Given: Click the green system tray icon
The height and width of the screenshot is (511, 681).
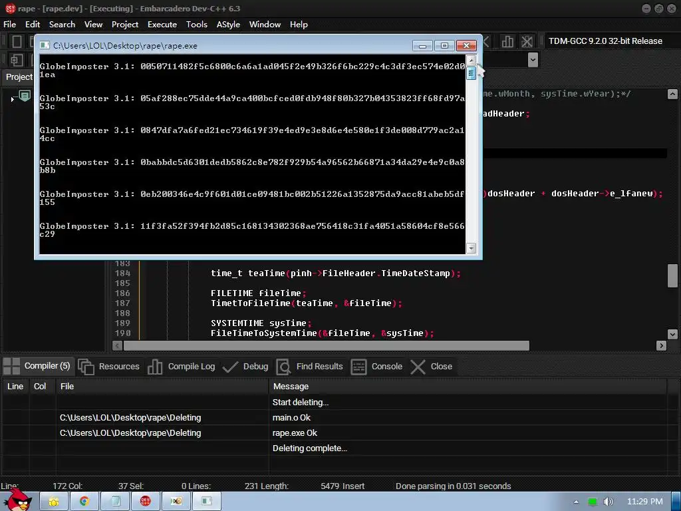Looking at the screenshot, I should pos(592,502).
